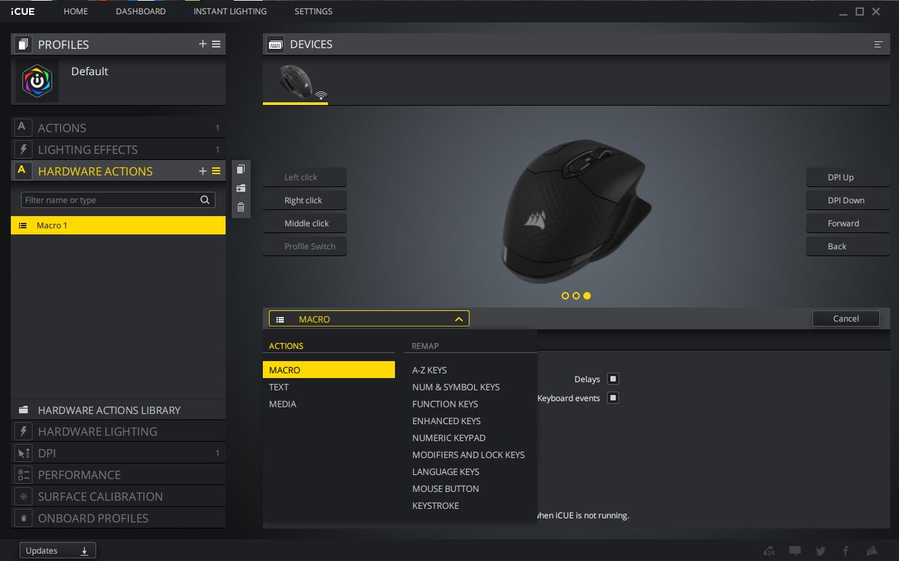This screenshot has height=561, width=899.
Task: Go to the Home tab
Action: pyautogui.click(x=76, y=12)
